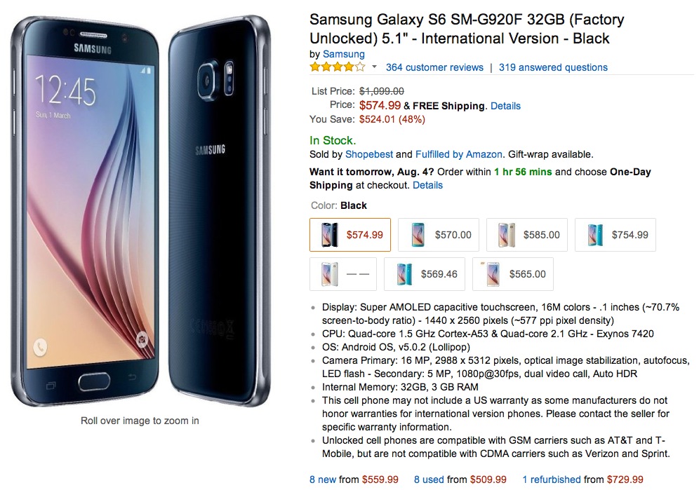
Task: Choose the $570.00 color variant swatch
Action: click(x=438, y=235)
